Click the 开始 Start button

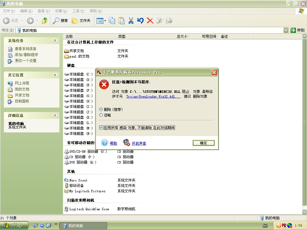pos(14,226)
